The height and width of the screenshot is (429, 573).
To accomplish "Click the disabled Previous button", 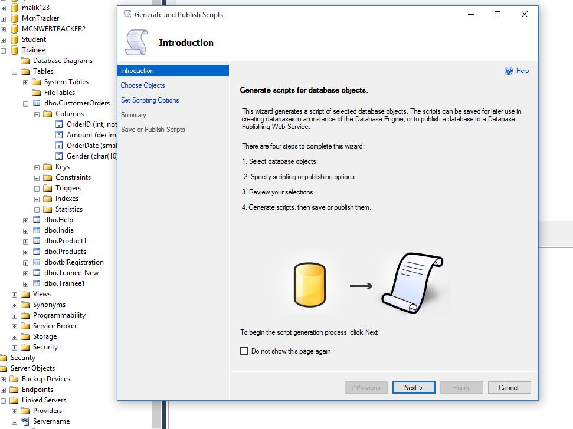I will [366, 387].
